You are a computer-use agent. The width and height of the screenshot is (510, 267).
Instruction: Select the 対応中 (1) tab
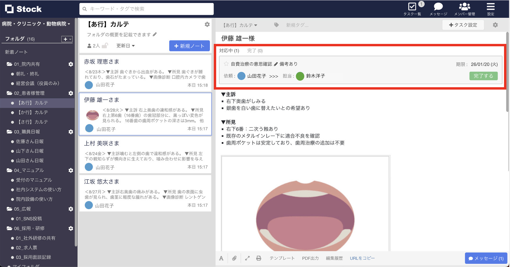tap(229, 51)
